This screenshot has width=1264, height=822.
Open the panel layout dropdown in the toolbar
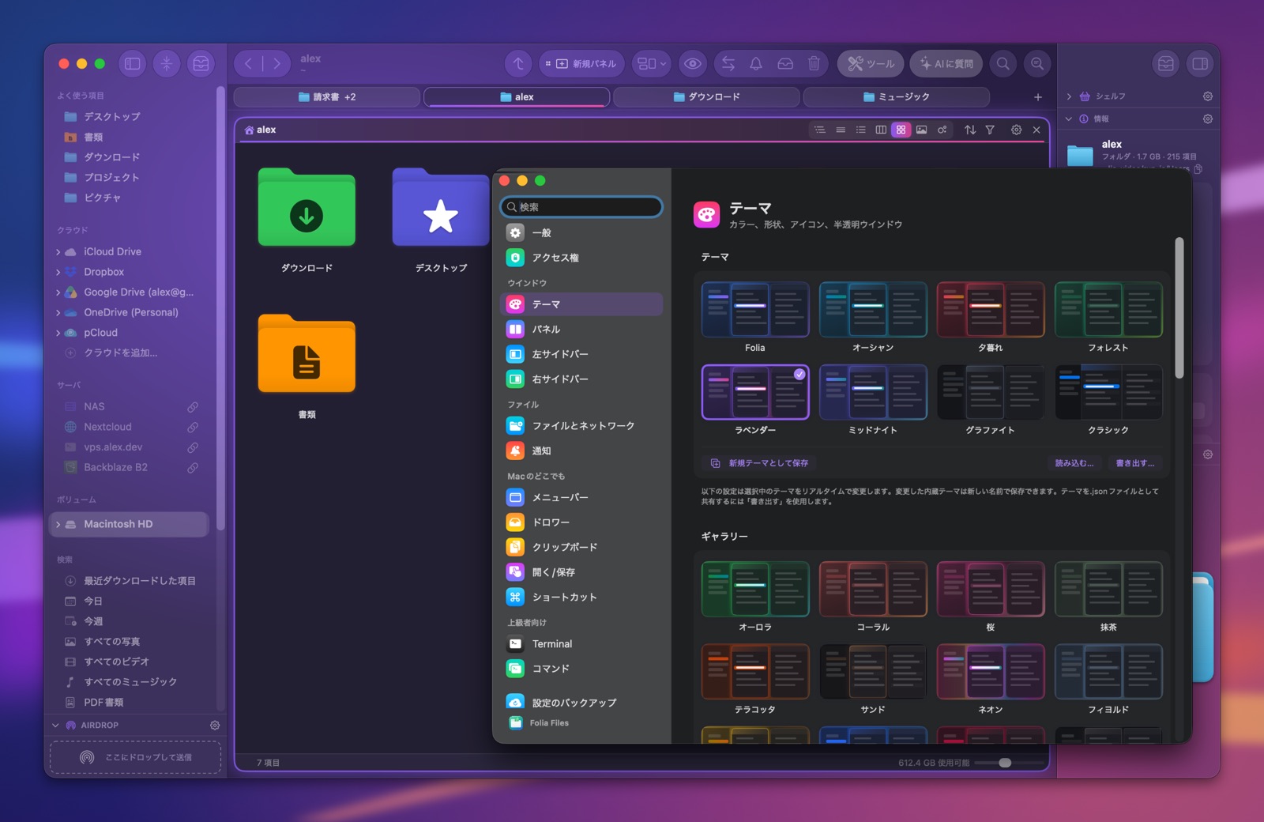coord(652,64)
